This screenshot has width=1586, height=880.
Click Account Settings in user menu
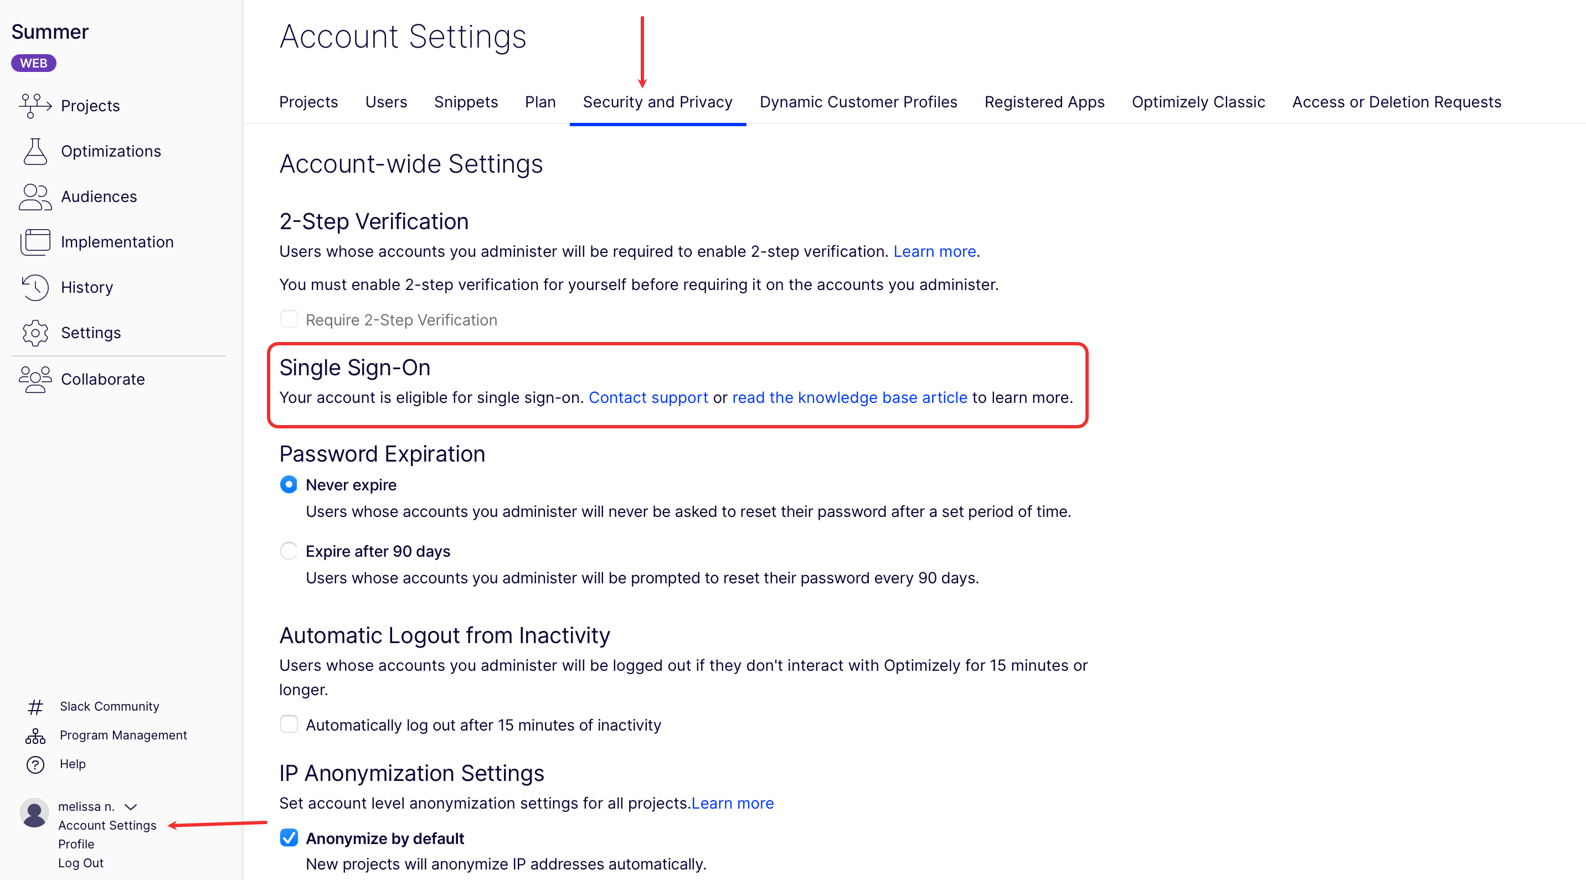coord(107,825)
